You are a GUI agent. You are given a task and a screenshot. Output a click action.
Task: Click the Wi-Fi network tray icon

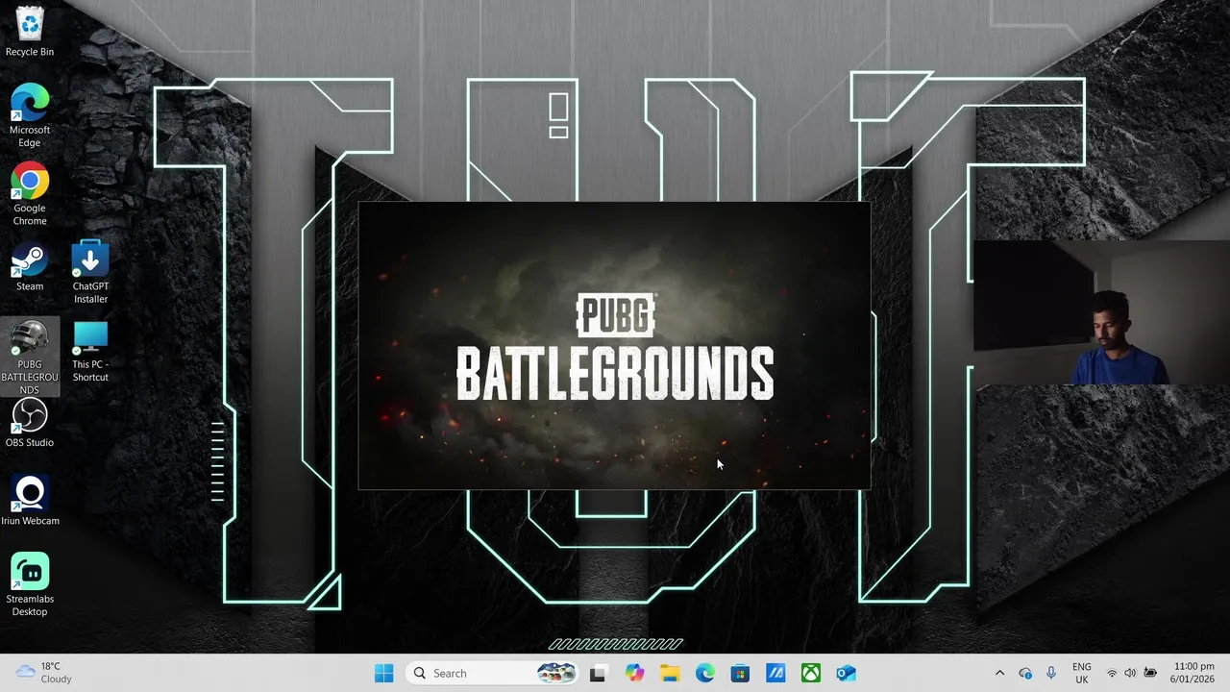tap(1112, 673)
